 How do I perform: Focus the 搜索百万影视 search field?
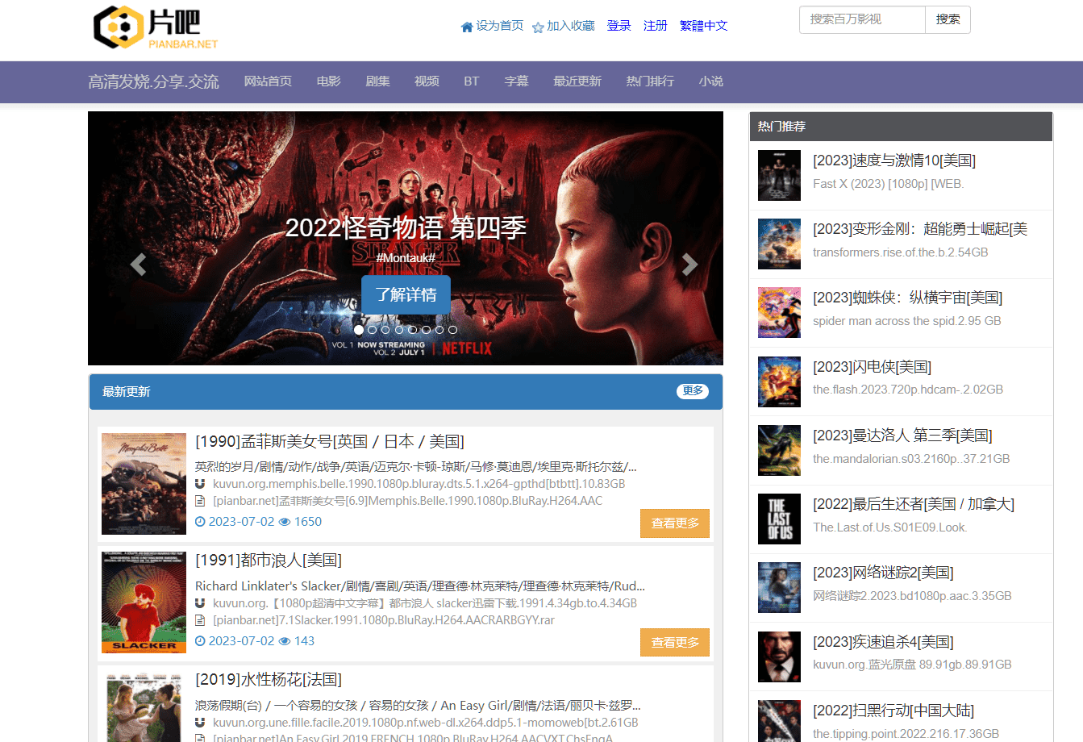point(862,20)
